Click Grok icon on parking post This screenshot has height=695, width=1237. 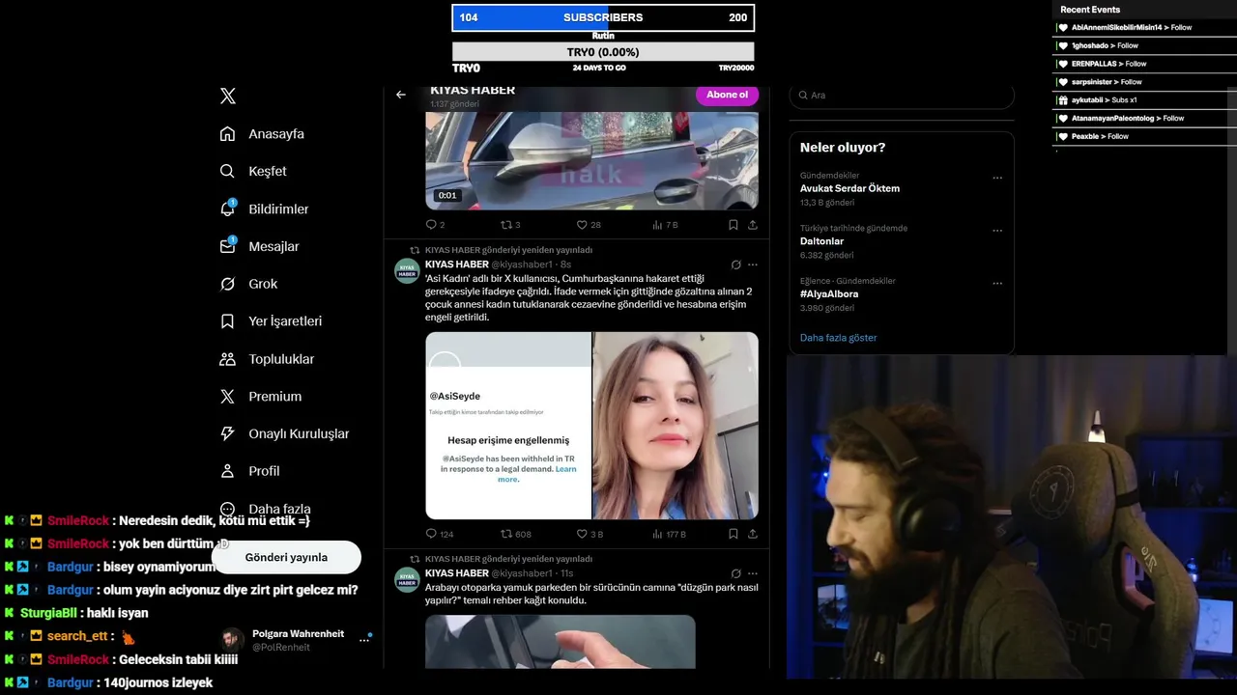735,573
